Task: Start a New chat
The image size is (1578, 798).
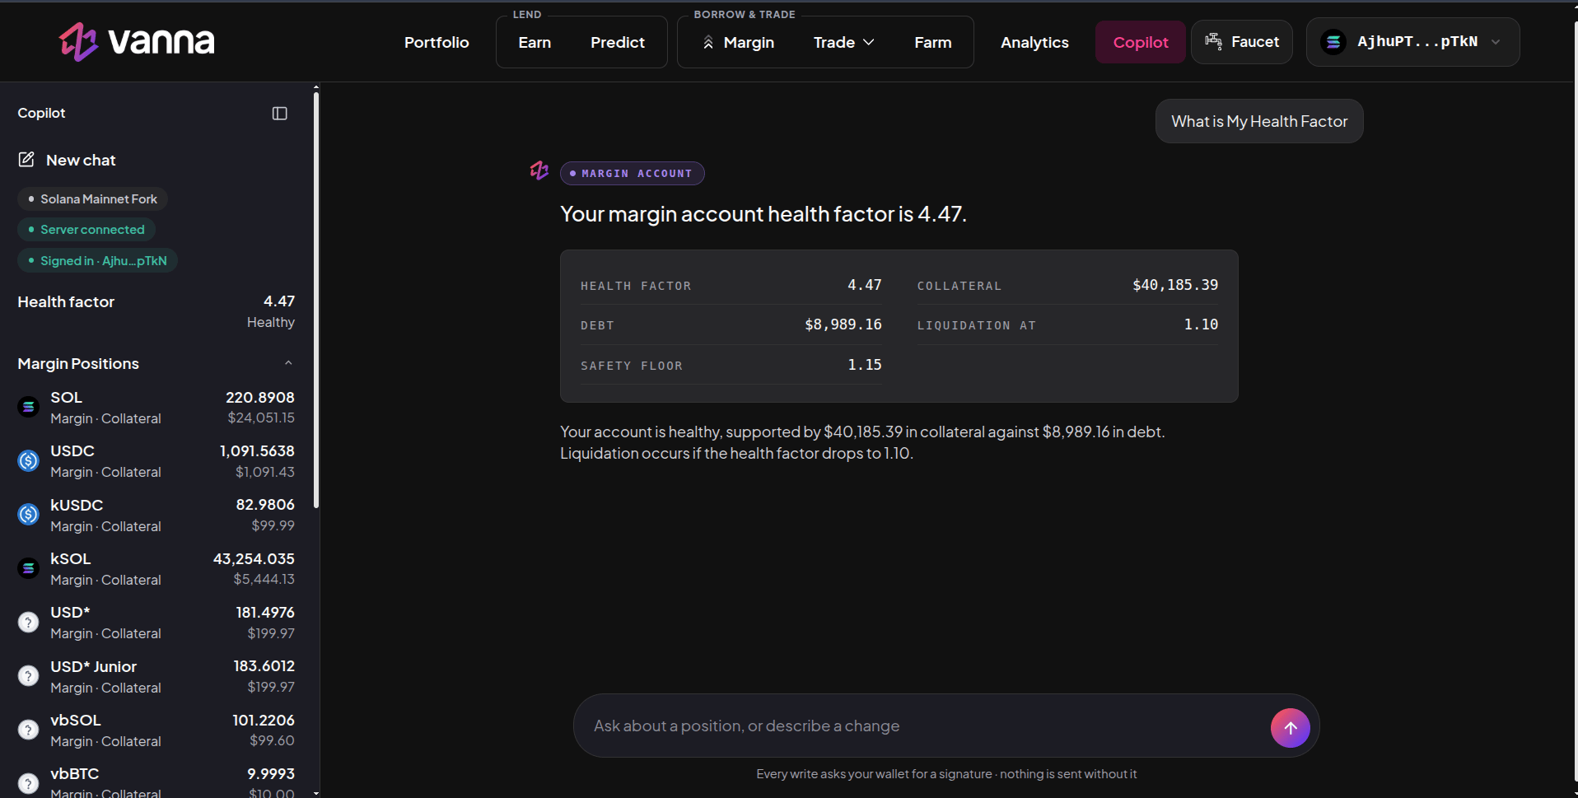Action: [81, 160]
